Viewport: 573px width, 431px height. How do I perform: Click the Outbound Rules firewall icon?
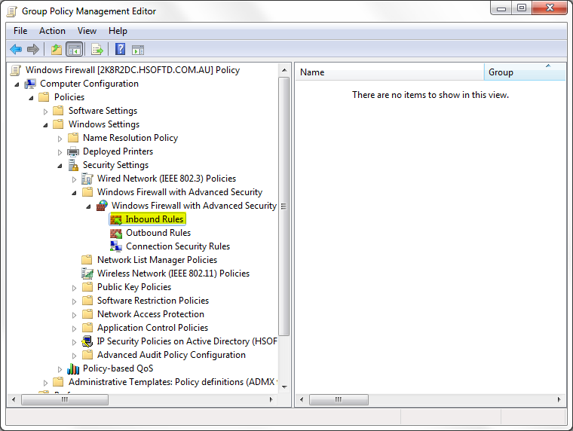click(116, 233)
